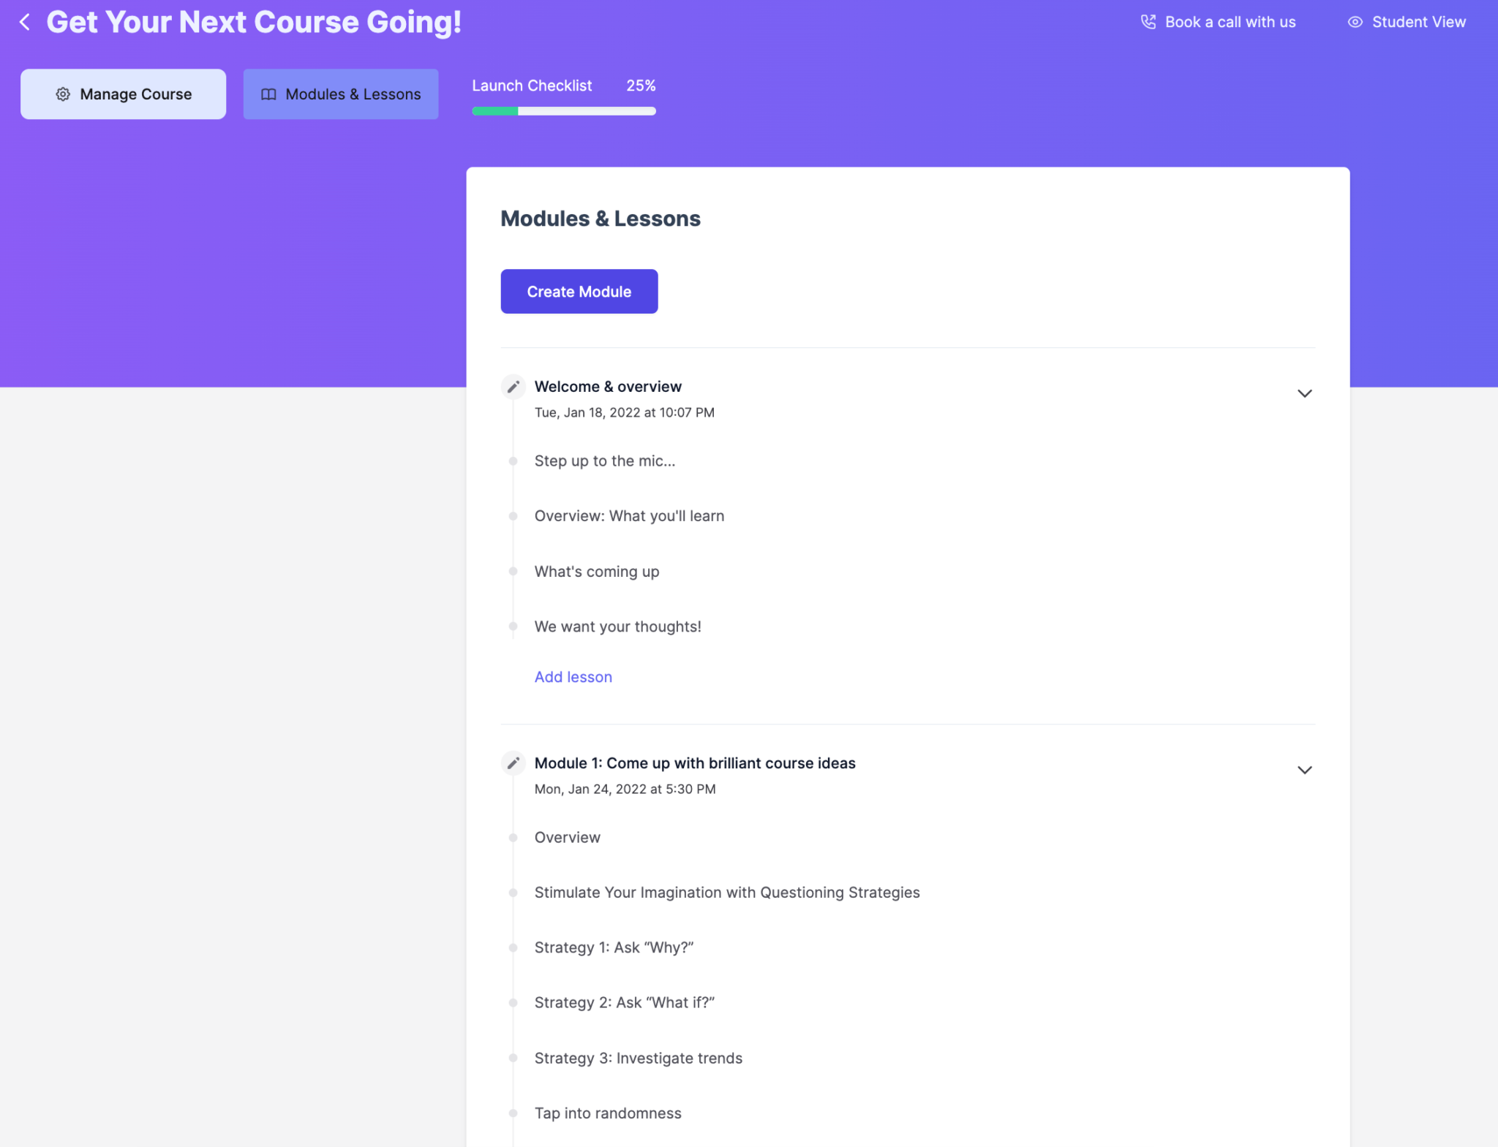
Task: Open the 'We want your thoughts!' lesson
Action: (617, 627)
